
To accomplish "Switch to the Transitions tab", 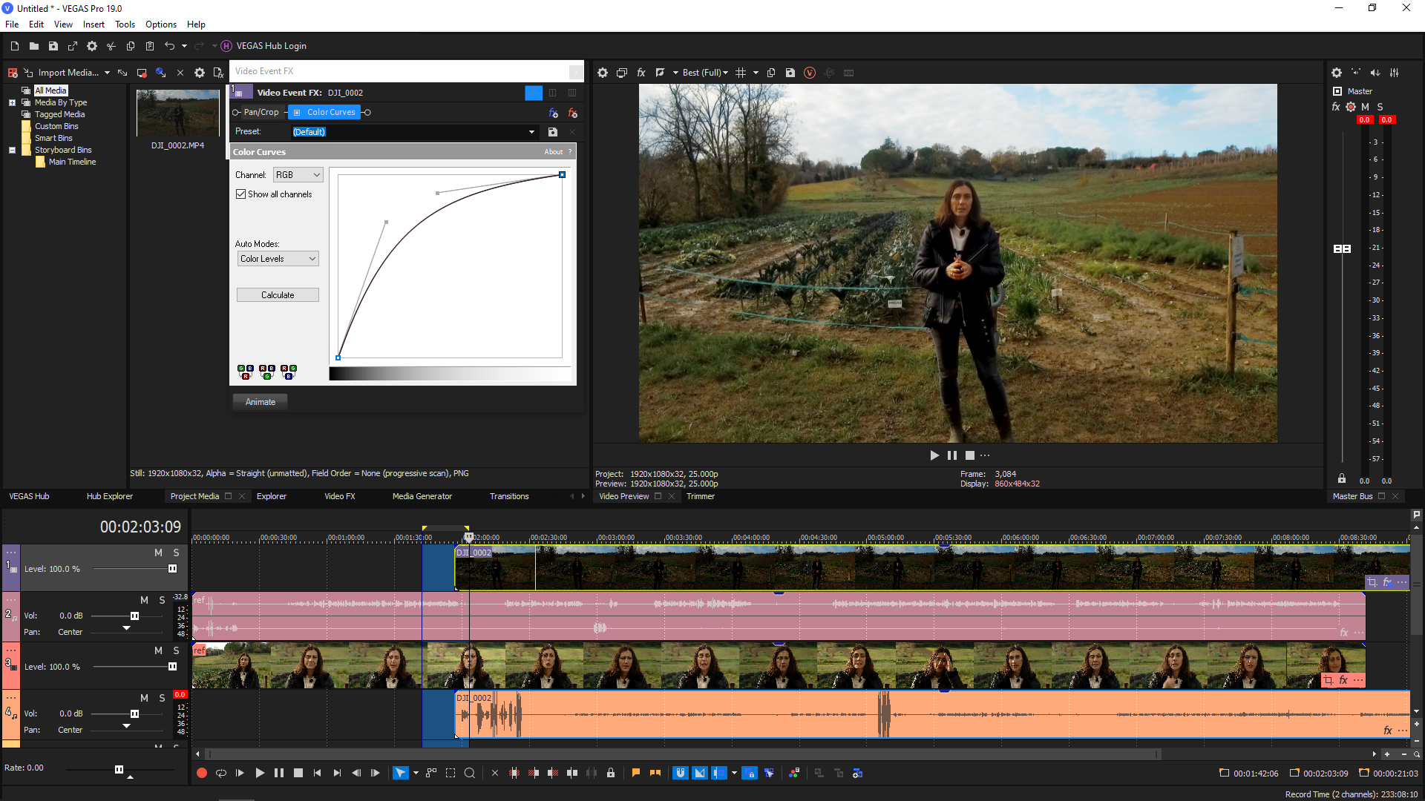I will point(509,496).
